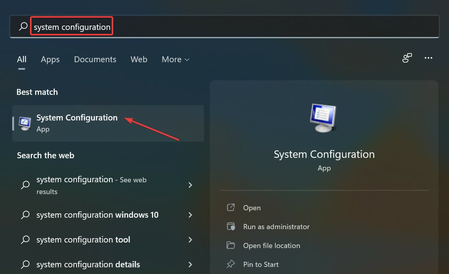Open the search across devices icon
449x274 pixels.
click(407, 58)
